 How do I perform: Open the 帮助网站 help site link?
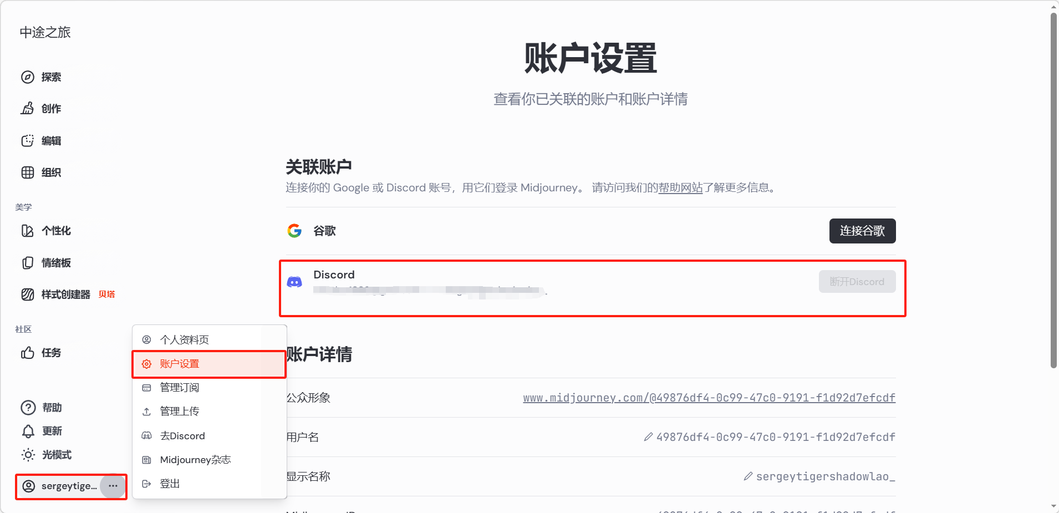[680, 187]
